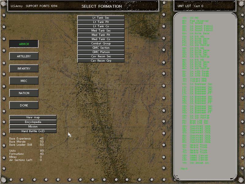Select the Cav Recon Grp formation
245x184 pixels.
pyautogui.click(x=101, y=60)
